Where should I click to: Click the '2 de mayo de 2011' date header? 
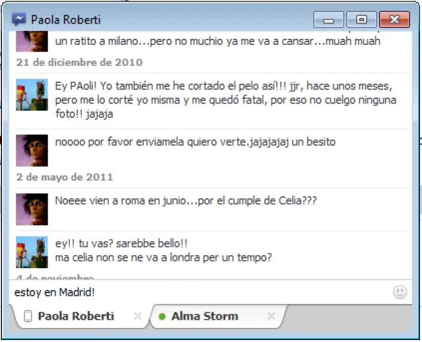coord(65,177)
